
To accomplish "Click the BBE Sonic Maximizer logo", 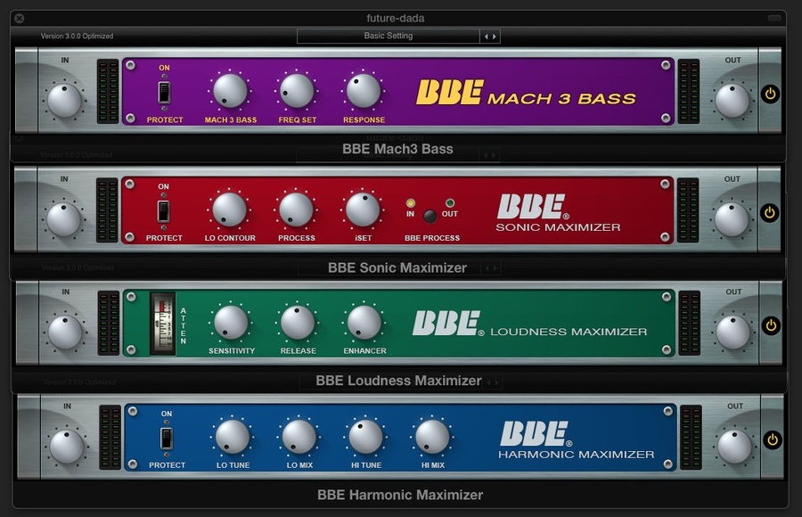I will (558, 213).
